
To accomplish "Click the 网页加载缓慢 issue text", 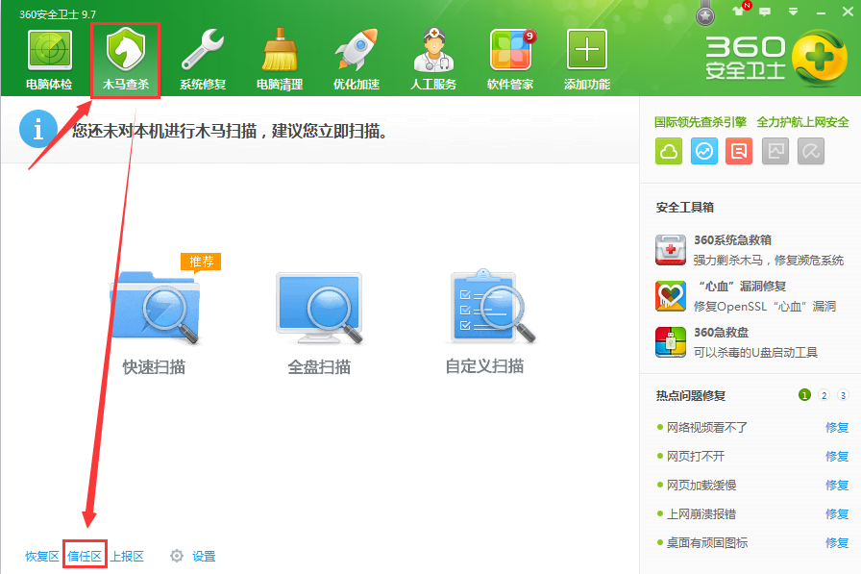I will click(701, 486).
